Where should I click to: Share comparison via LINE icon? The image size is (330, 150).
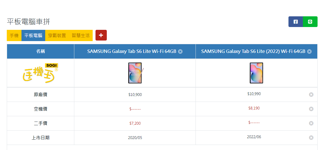(x=310, y=22)
